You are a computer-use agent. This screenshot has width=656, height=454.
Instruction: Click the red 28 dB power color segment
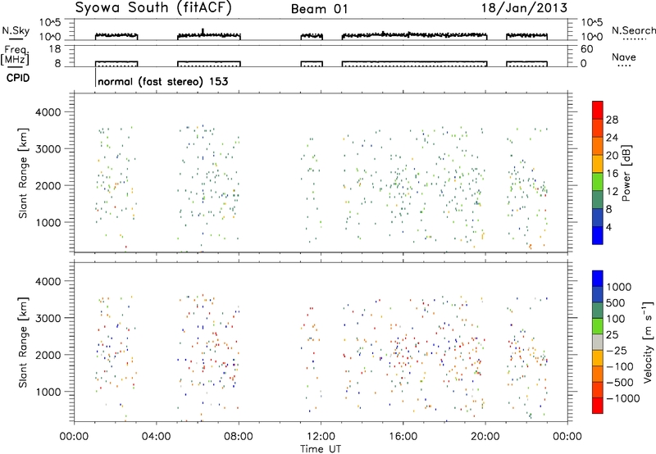[598, 110]
